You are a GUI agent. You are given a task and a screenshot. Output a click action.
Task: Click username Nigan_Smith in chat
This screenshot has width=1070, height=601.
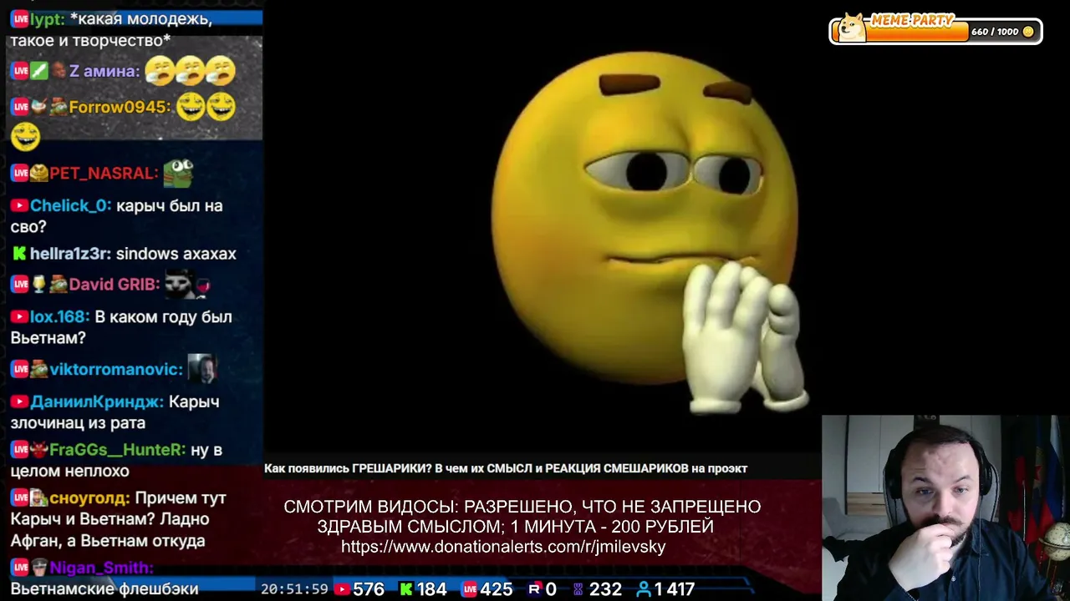(101, 568)
